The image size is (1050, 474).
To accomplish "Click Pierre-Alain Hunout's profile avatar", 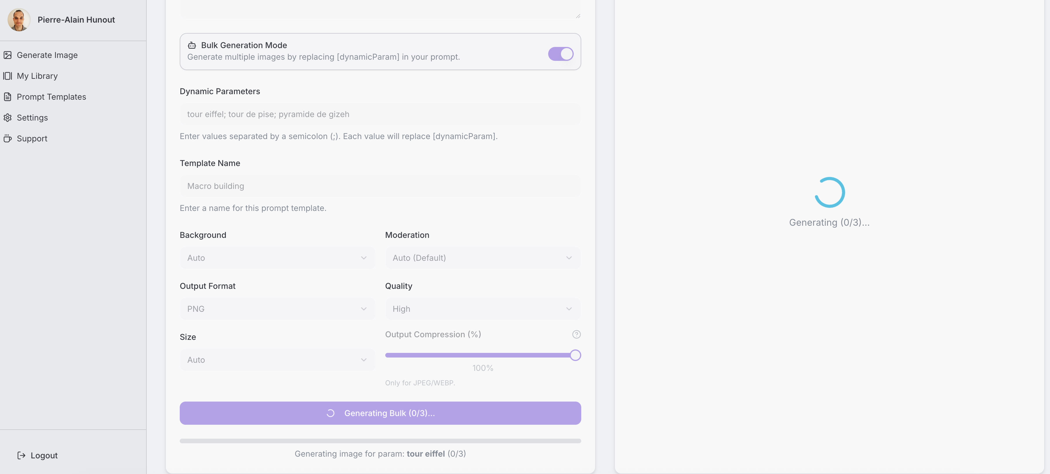I will [x=19, y=19].
